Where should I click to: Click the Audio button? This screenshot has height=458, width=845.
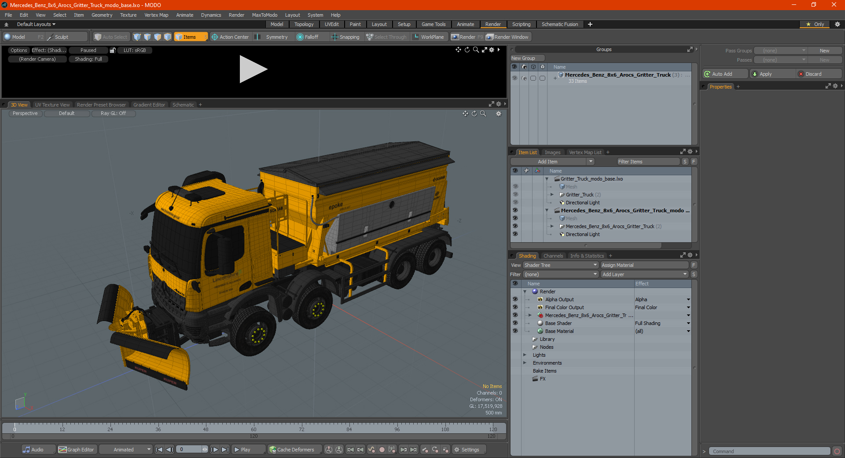pos(38,450)
